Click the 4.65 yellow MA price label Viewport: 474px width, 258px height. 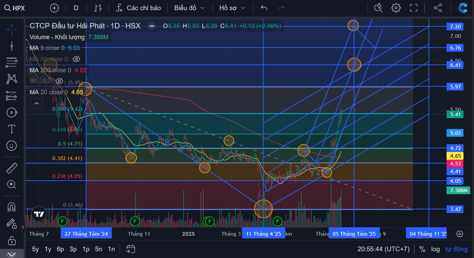click(x=455, y=156)
